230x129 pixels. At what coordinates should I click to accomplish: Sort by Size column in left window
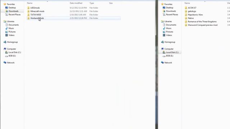pos(111,3)
